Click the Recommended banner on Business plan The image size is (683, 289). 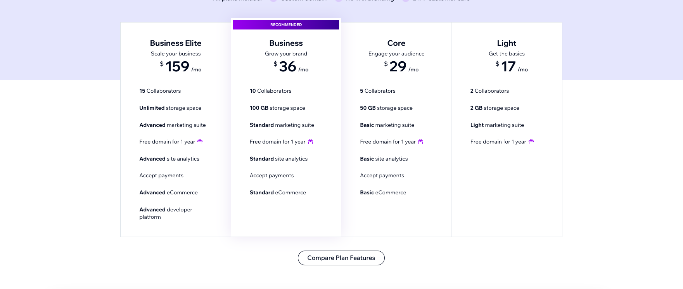(286, 25)
